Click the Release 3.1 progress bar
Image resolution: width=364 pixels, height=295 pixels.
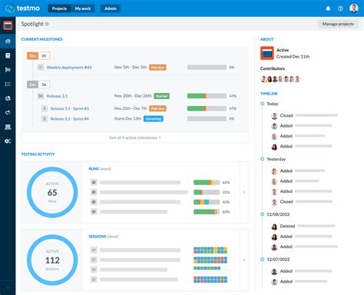click(x=207, y=96)
